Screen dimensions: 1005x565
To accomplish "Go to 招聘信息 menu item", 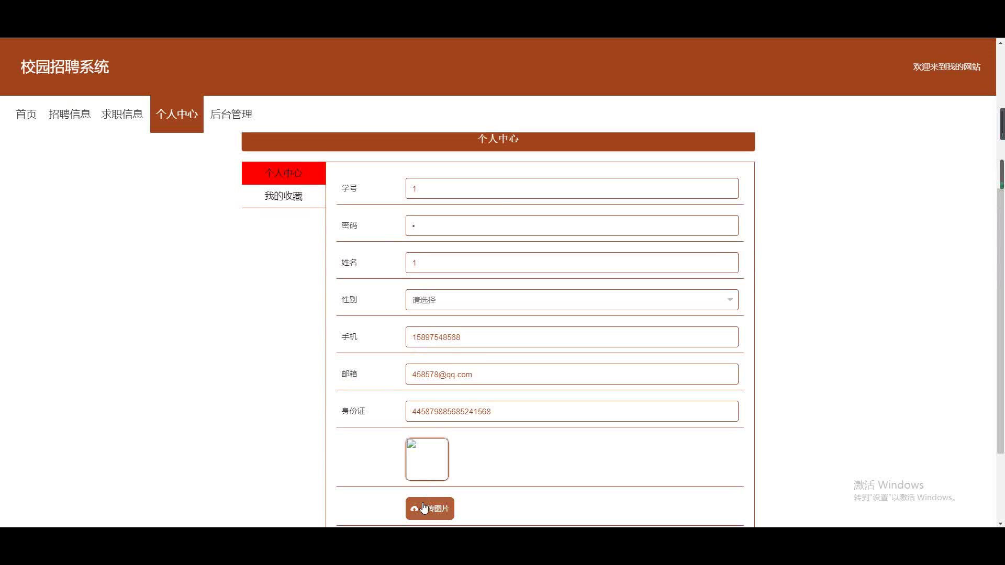I will (x=70, y=114).
